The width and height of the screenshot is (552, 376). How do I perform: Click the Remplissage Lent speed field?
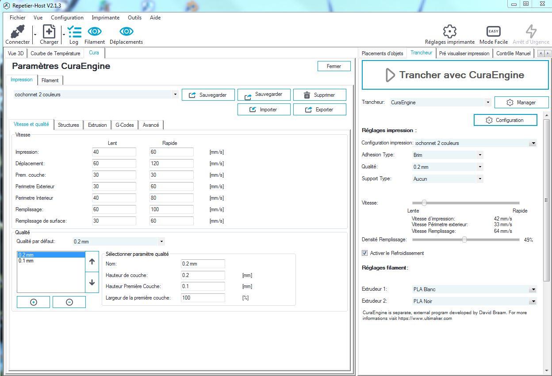coord(114,209)
